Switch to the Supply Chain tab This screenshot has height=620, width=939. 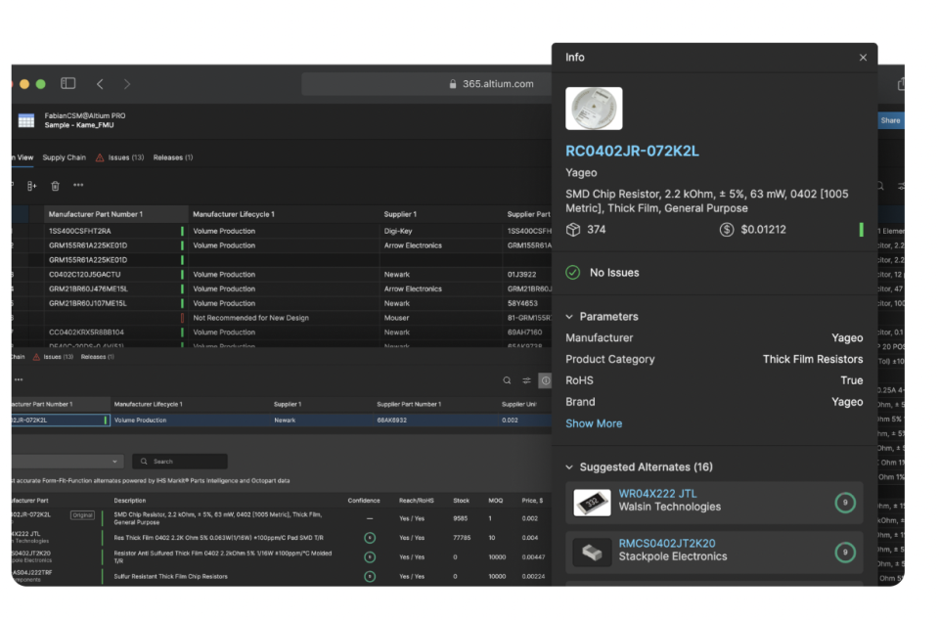(x=65, y=157)
